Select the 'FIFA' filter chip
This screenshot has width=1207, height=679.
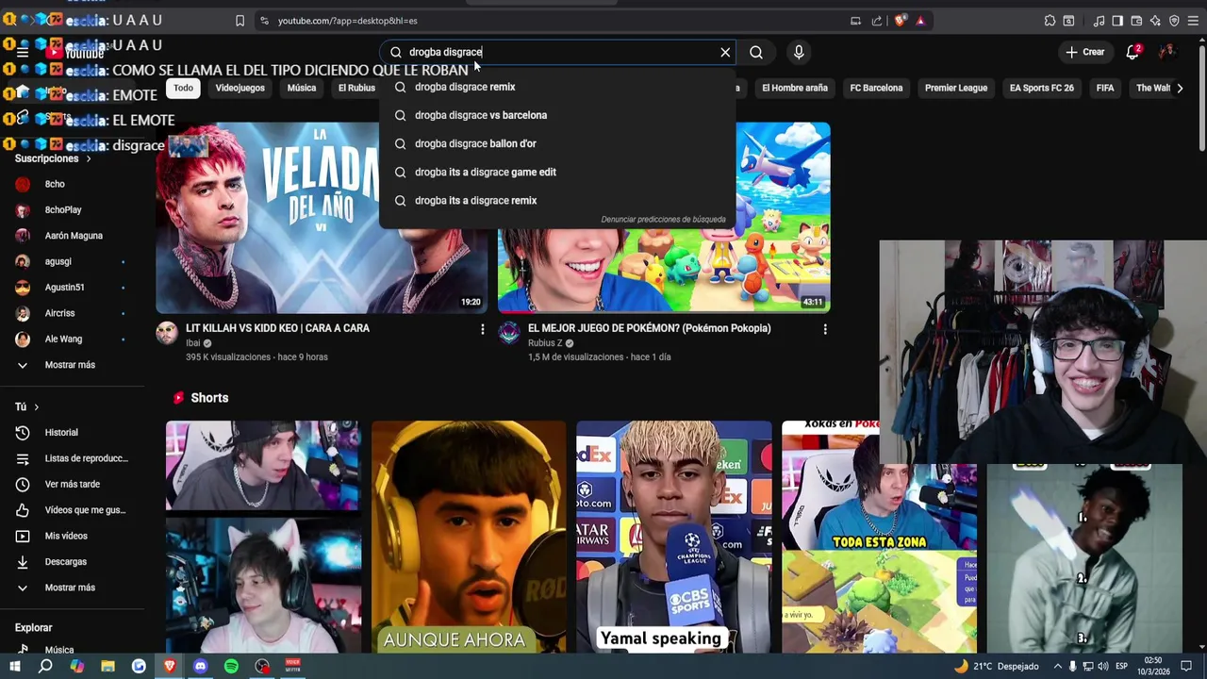1105,88
